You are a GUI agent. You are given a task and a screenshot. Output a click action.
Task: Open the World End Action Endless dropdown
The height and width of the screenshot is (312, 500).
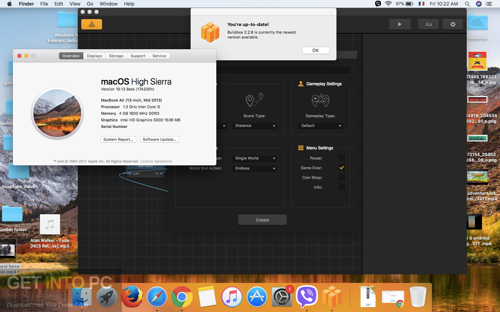pyautogui.click(x=255, y=168)
